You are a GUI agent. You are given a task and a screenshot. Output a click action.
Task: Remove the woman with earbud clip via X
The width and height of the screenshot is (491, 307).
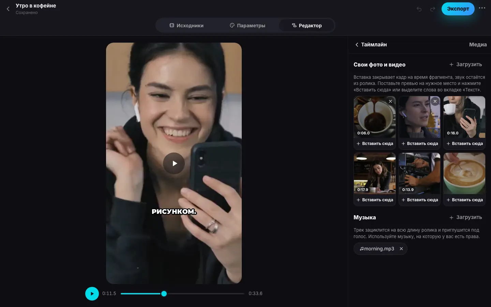point(435,101)
